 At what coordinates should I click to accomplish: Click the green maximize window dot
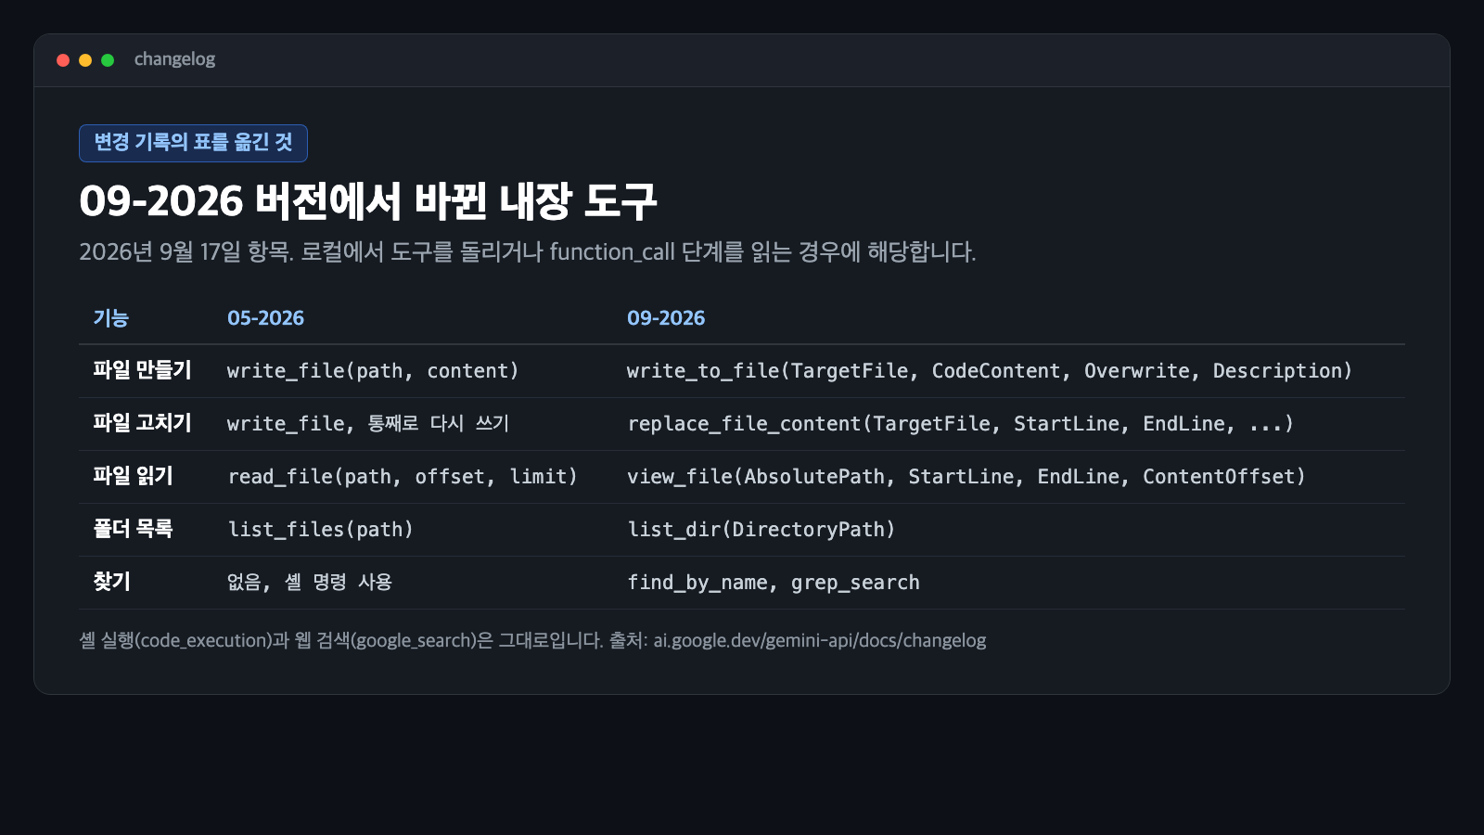(x=108, y=60)
